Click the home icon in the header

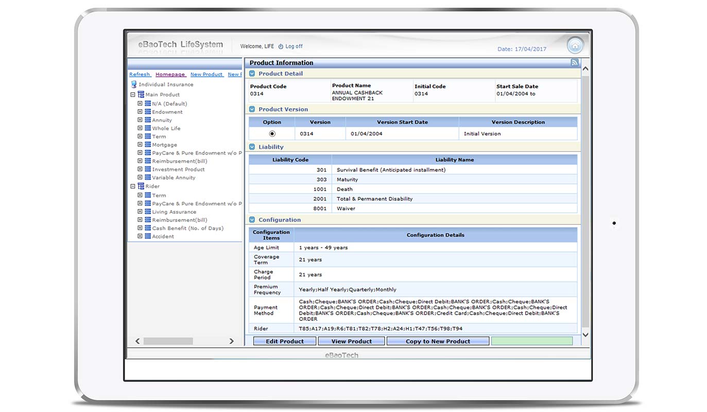(575, 45)
